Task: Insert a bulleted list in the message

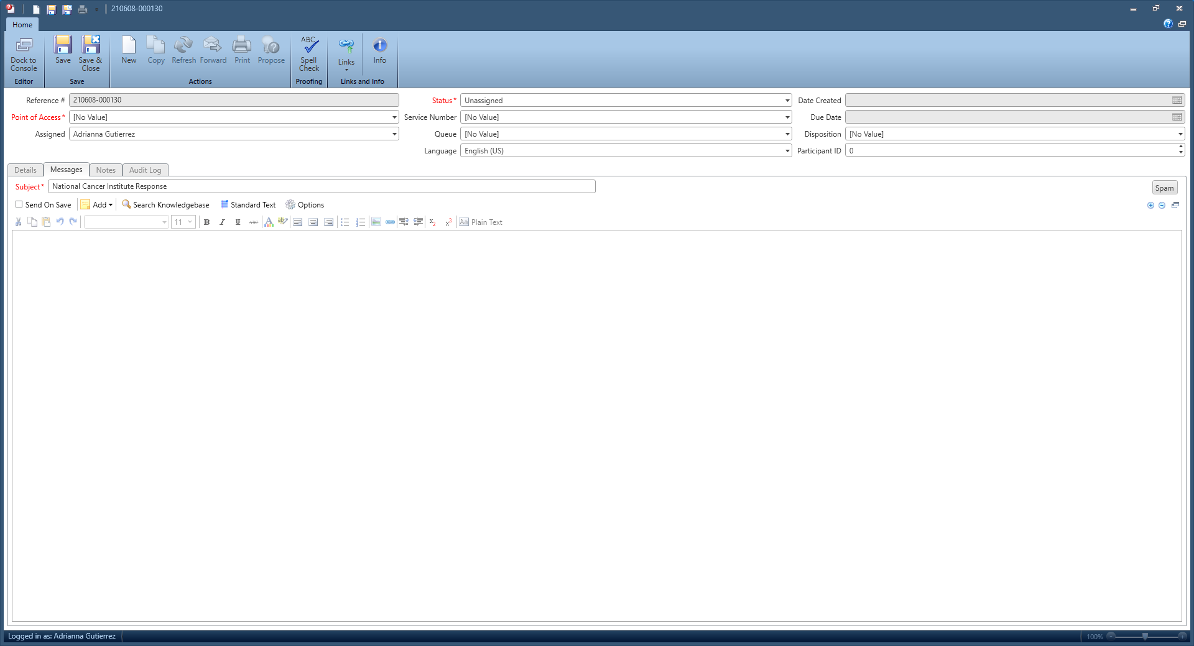Action: [345, 222]
